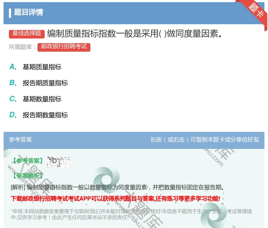Image resolution: width=268 pixels, height=228 pixels.
Task: Open the 邮政银行招聘考试 question bank link
Action: tap(64, 47)
